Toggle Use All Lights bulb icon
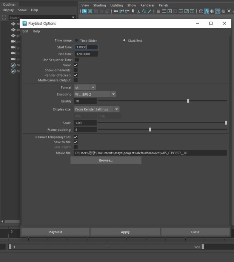Viewport: 234px width, 262px height. pyautogui.click(x=229, y=11)
